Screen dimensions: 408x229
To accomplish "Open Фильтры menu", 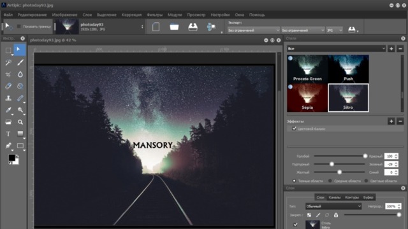I will click(x=154, y=15).
